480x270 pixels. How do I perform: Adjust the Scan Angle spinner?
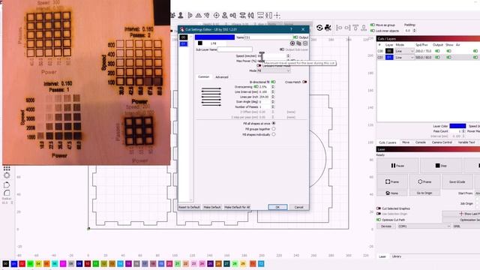point(273,102)
